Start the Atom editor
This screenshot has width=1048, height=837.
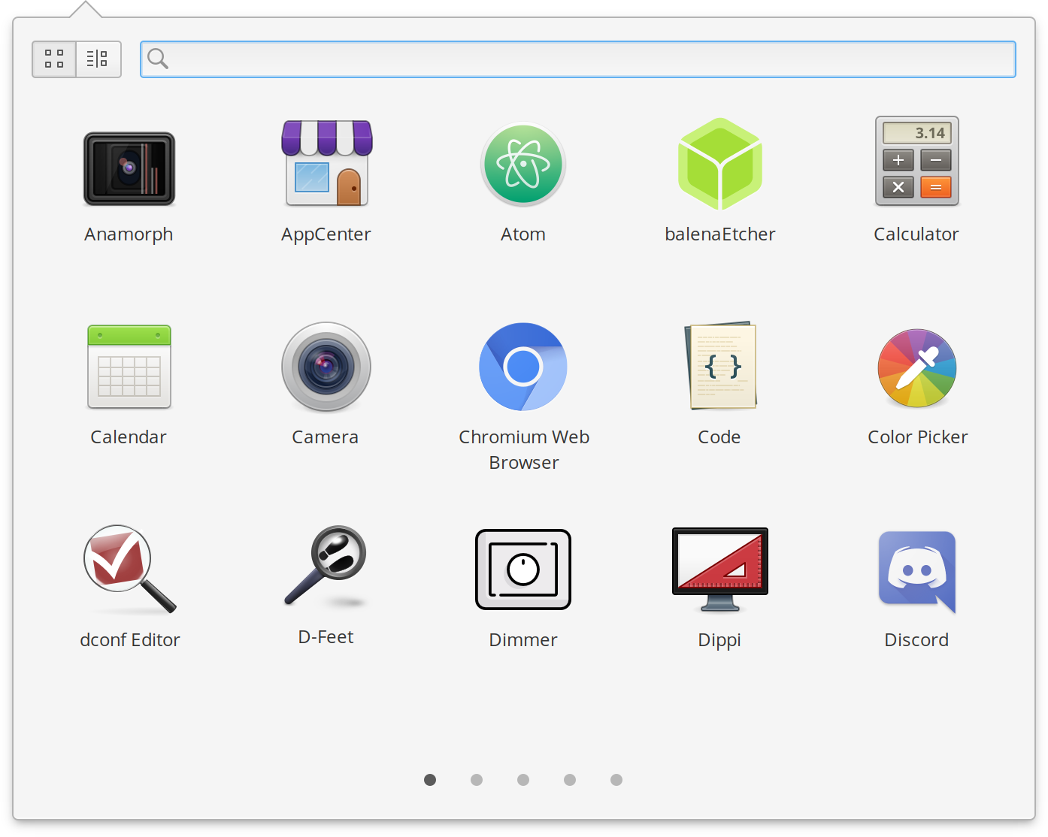click(523, 165)
